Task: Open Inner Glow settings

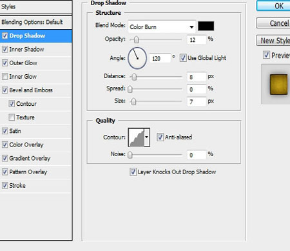Action: point(23,76)
